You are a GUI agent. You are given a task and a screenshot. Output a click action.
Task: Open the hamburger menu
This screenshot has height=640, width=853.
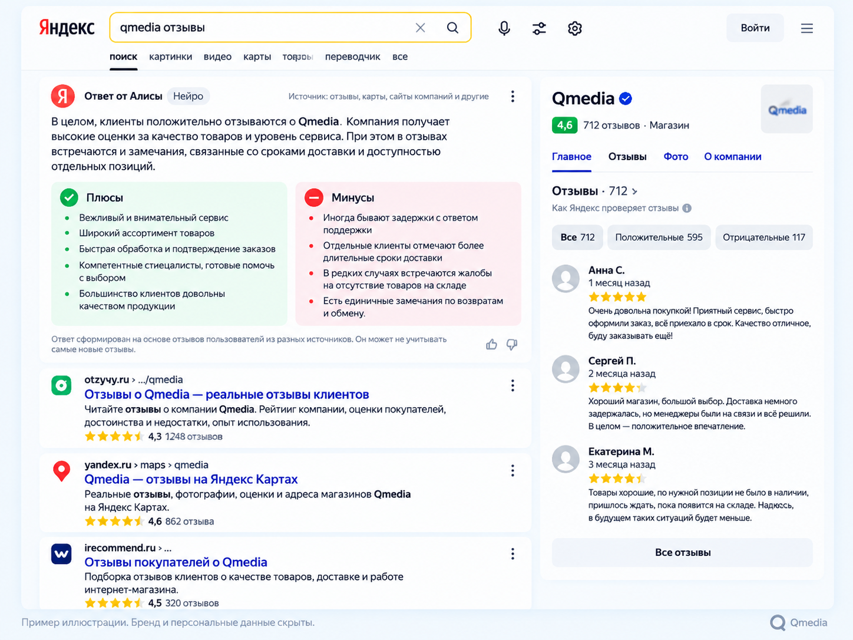(807, 28)
